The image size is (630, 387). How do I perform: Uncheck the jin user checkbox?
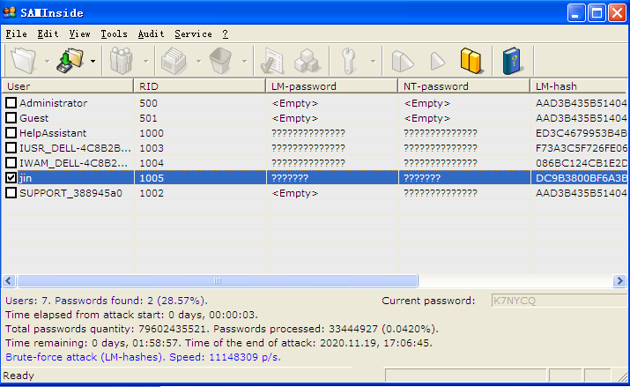pos(11,177)
